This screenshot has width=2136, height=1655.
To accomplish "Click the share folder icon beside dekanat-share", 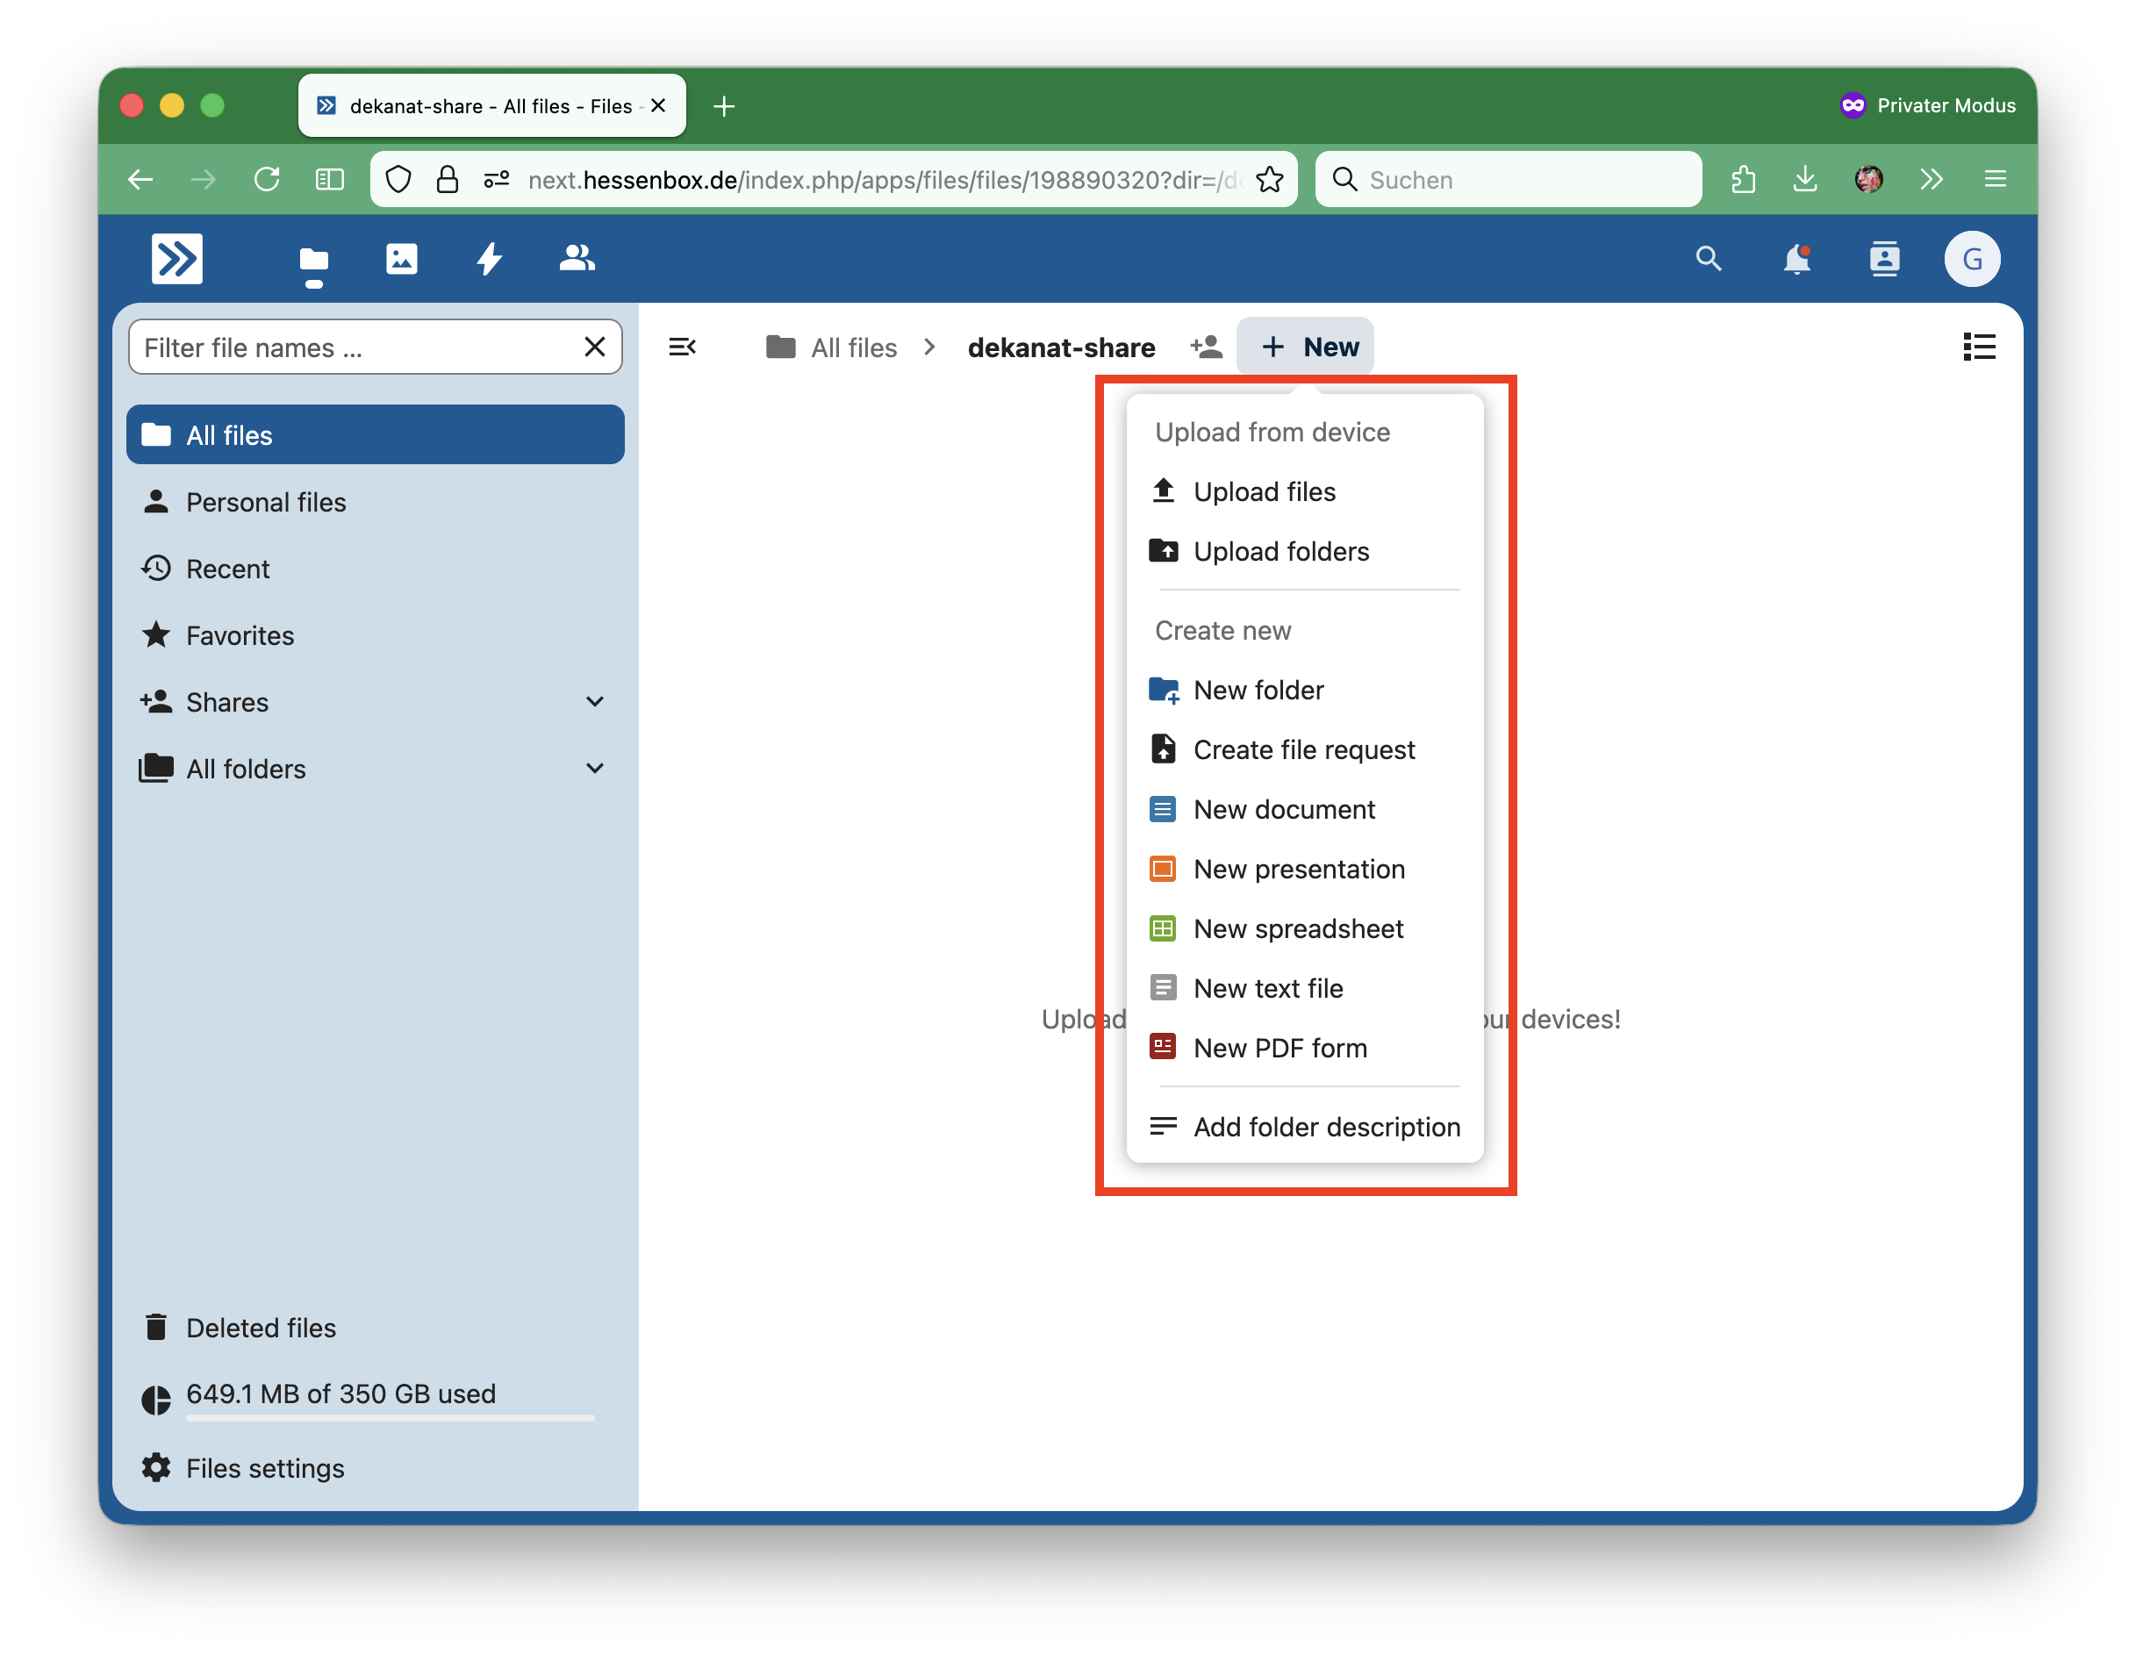I will click(x=1206, y=347).
